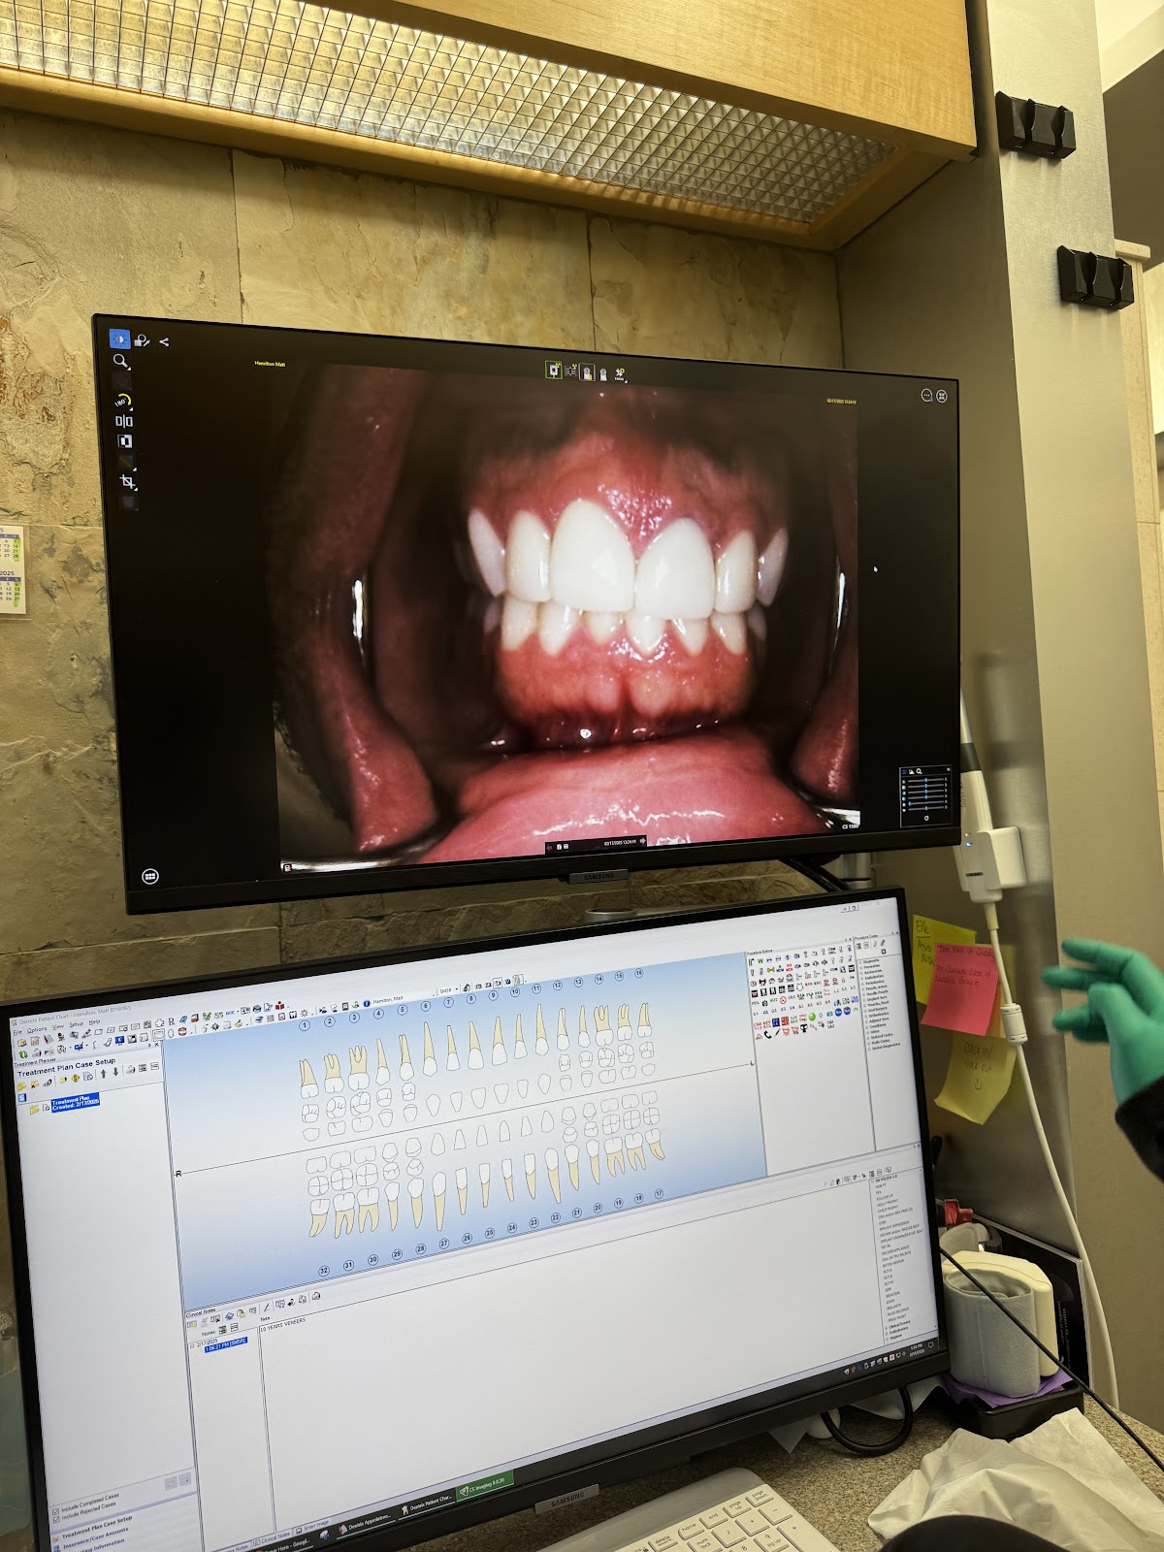Expand the Dental Diagnostics procedure code category
This screenshot has width=1164, height=1552.
(x=884, y=1048)
